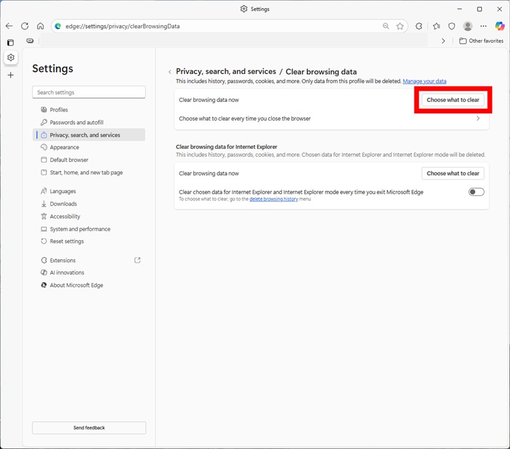Go to Home page icon
This screenshot has height=449, width=510.
click(x=40, y=26)
